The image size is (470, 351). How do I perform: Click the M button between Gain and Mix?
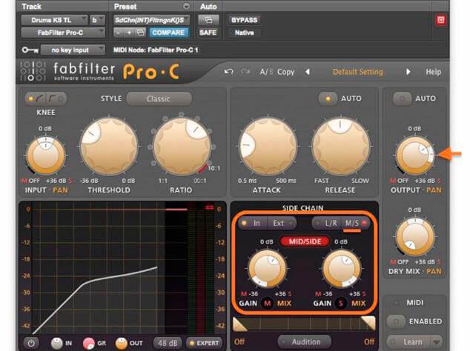tap(267, 304)
